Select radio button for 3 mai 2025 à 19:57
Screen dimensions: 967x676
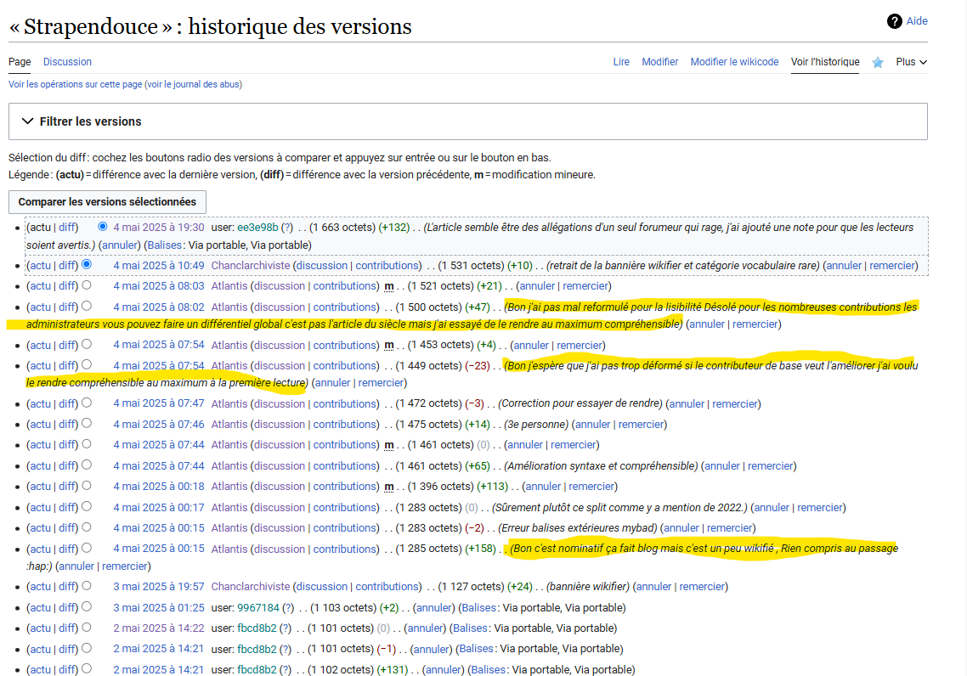(x=87, y=586)
